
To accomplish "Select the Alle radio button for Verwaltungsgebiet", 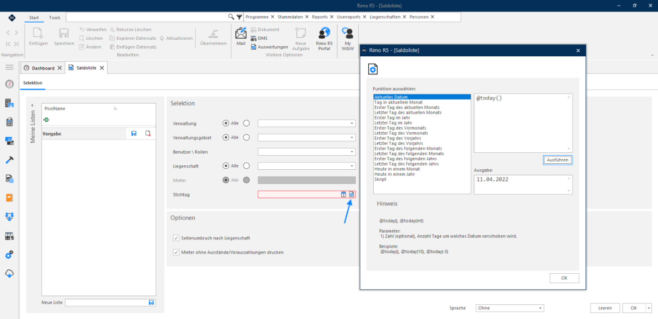I will (226, 137).
